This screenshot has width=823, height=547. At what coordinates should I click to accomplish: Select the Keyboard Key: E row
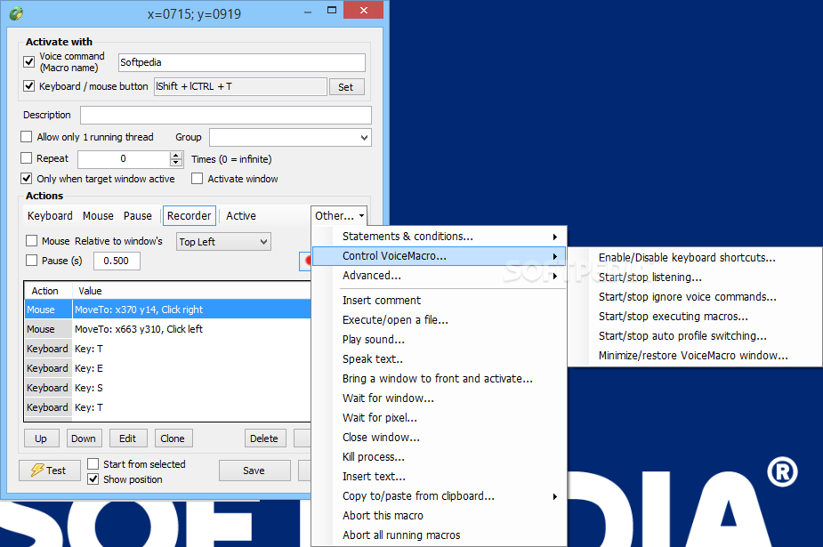(168, 368)
